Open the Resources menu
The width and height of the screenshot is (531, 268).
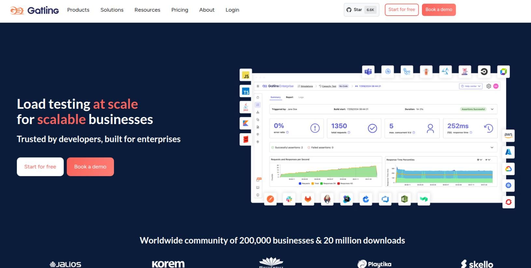(x=147, y=10)
